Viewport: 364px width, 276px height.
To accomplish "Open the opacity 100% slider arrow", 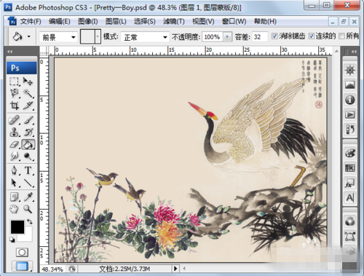I will pyautogui.click(x=227, y=37).
